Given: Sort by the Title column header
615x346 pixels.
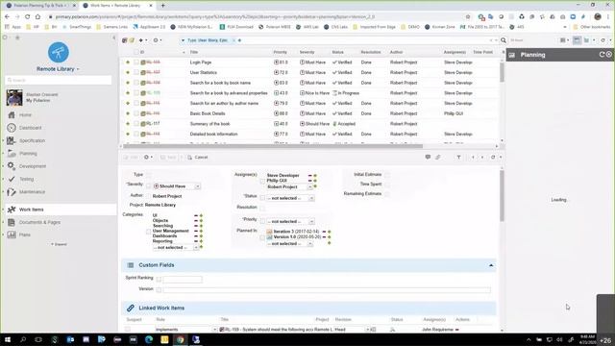Looking at the screenshot, I should tap(194, 52).
